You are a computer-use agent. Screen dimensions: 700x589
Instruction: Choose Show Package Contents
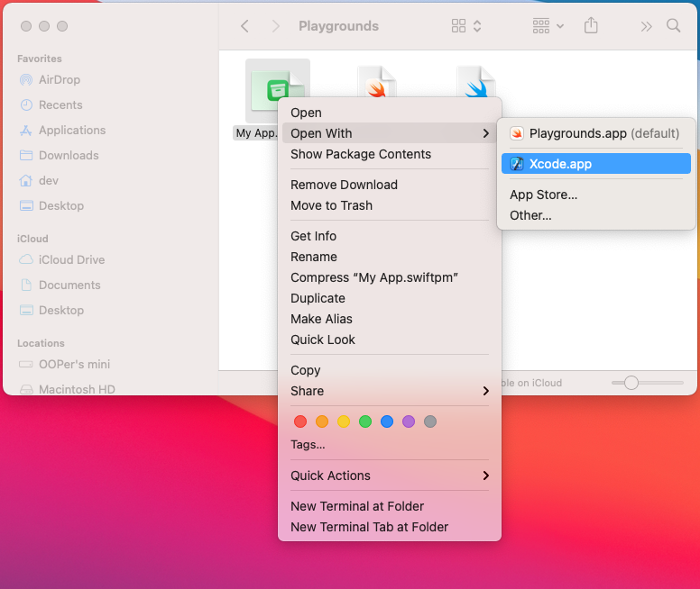(x=390, y=154)
